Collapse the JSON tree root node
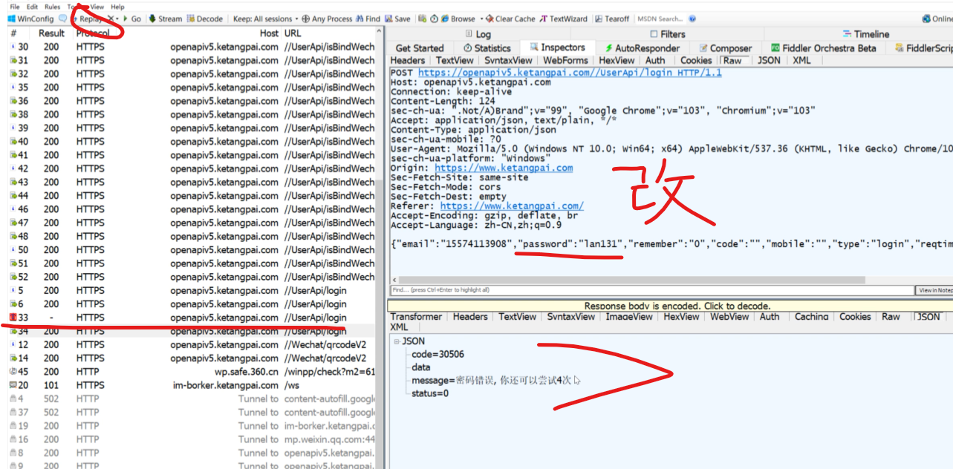 397,341
